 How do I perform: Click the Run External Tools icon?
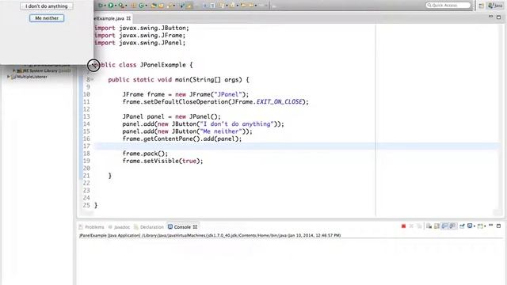coord(121,6)
